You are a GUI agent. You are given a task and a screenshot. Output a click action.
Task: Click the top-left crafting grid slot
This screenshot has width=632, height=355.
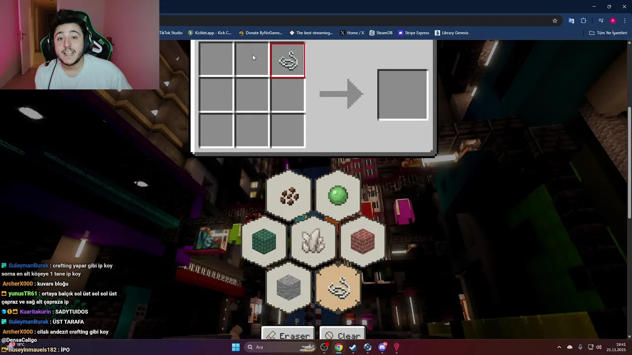216,60
